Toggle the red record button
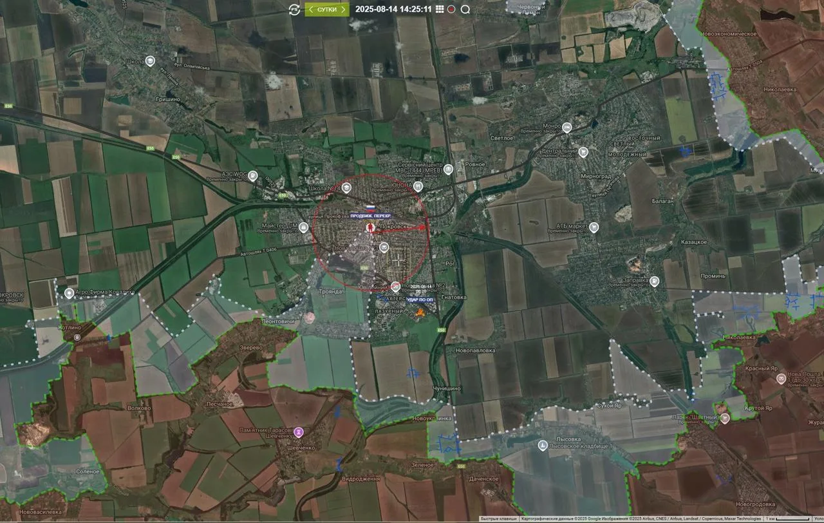 pos(451,10)
